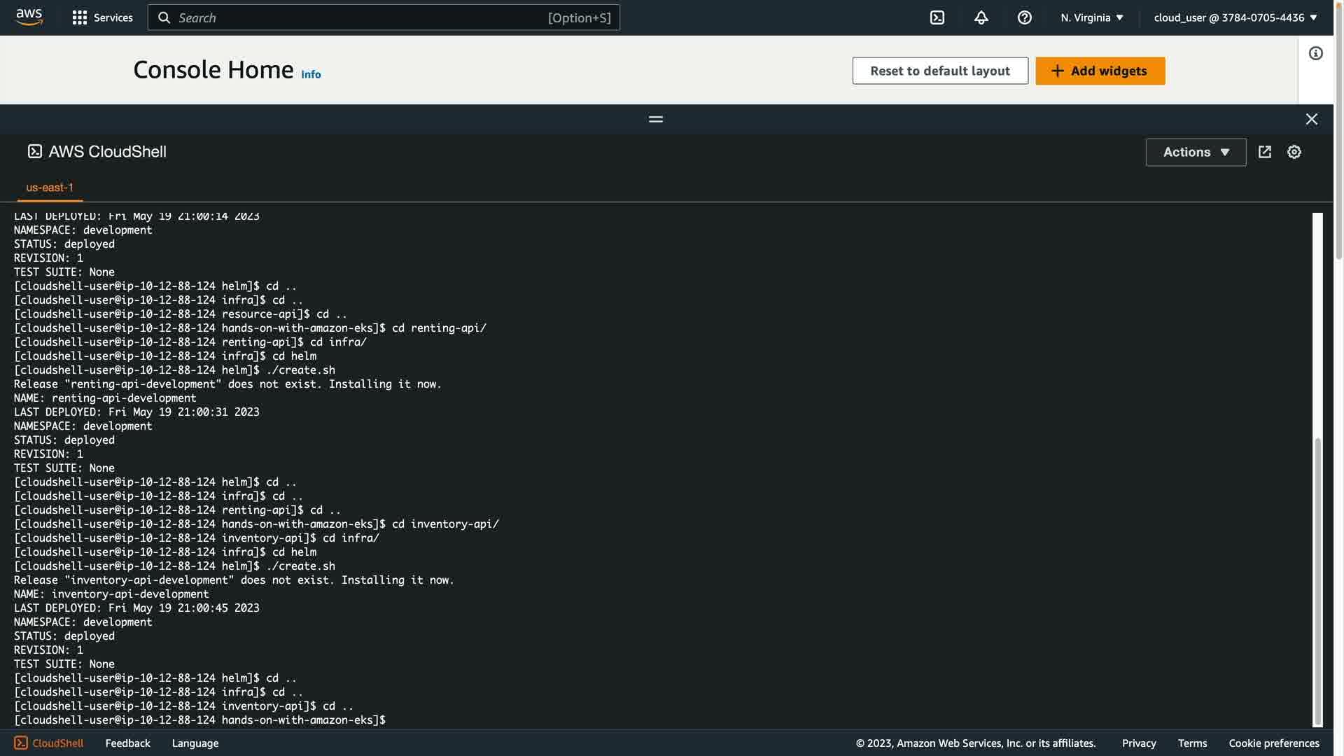Click the terminal vertical scrollbar

point(1317,581)
